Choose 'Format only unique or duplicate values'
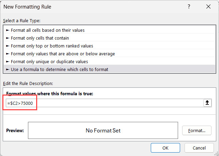Viewport: 219px width, 156px height. 49,62
